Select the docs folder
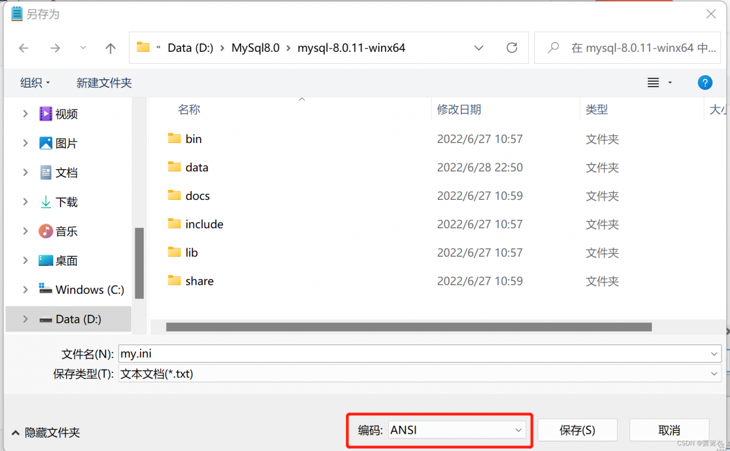 click(x=189, y=196)
